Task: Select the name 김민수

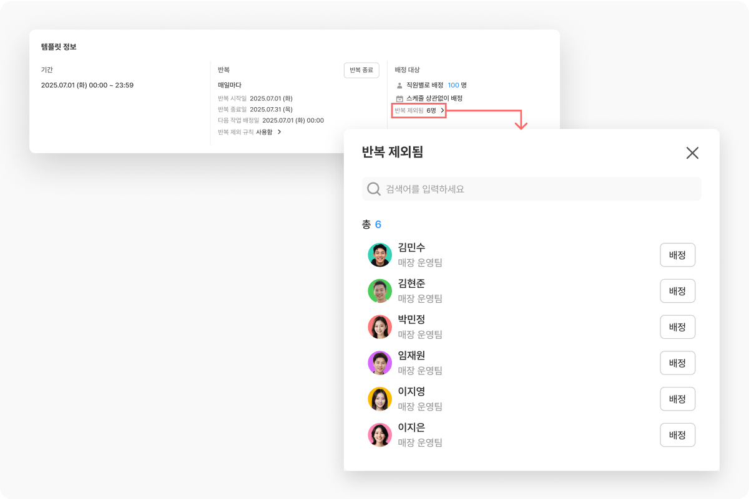Action: point(412,248)
